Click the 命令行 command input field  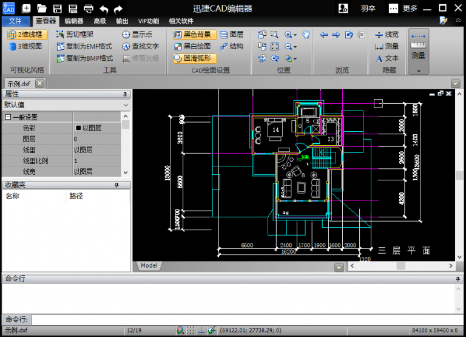[x=243, y=319]
